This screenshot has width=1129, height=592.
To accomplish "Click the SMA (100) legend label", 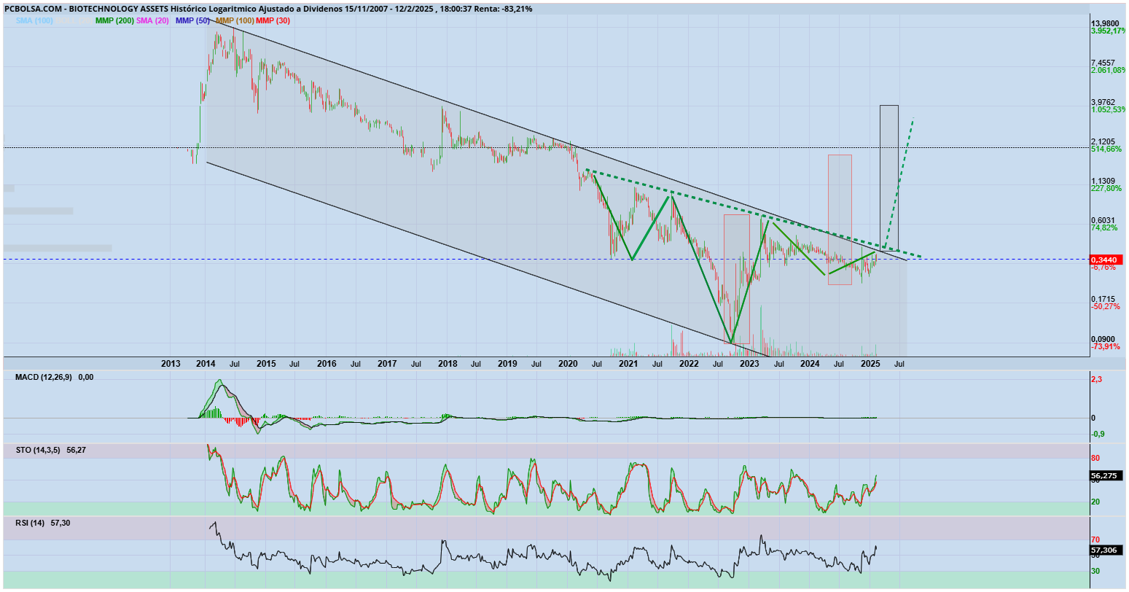I will pos(34,20).
